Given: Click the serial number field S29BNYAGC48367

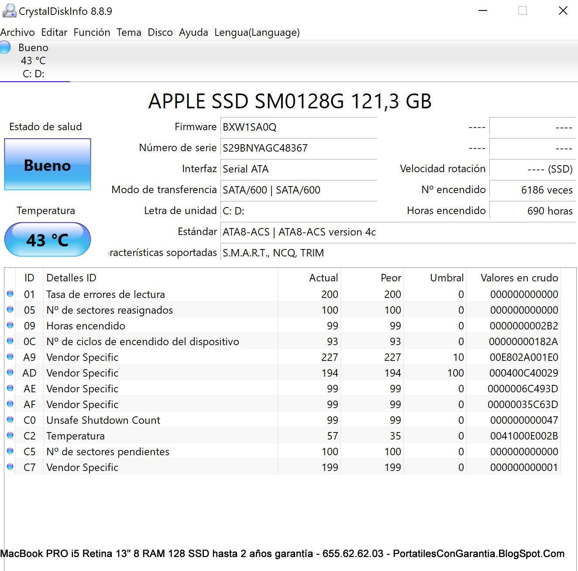Looking at the screenshot, I should pos(299,148).
